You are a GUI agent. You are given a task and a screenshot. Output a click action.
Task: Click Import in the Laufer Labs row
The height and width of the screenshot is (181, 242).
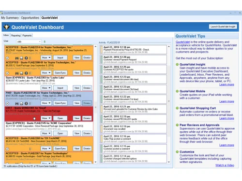60,88
